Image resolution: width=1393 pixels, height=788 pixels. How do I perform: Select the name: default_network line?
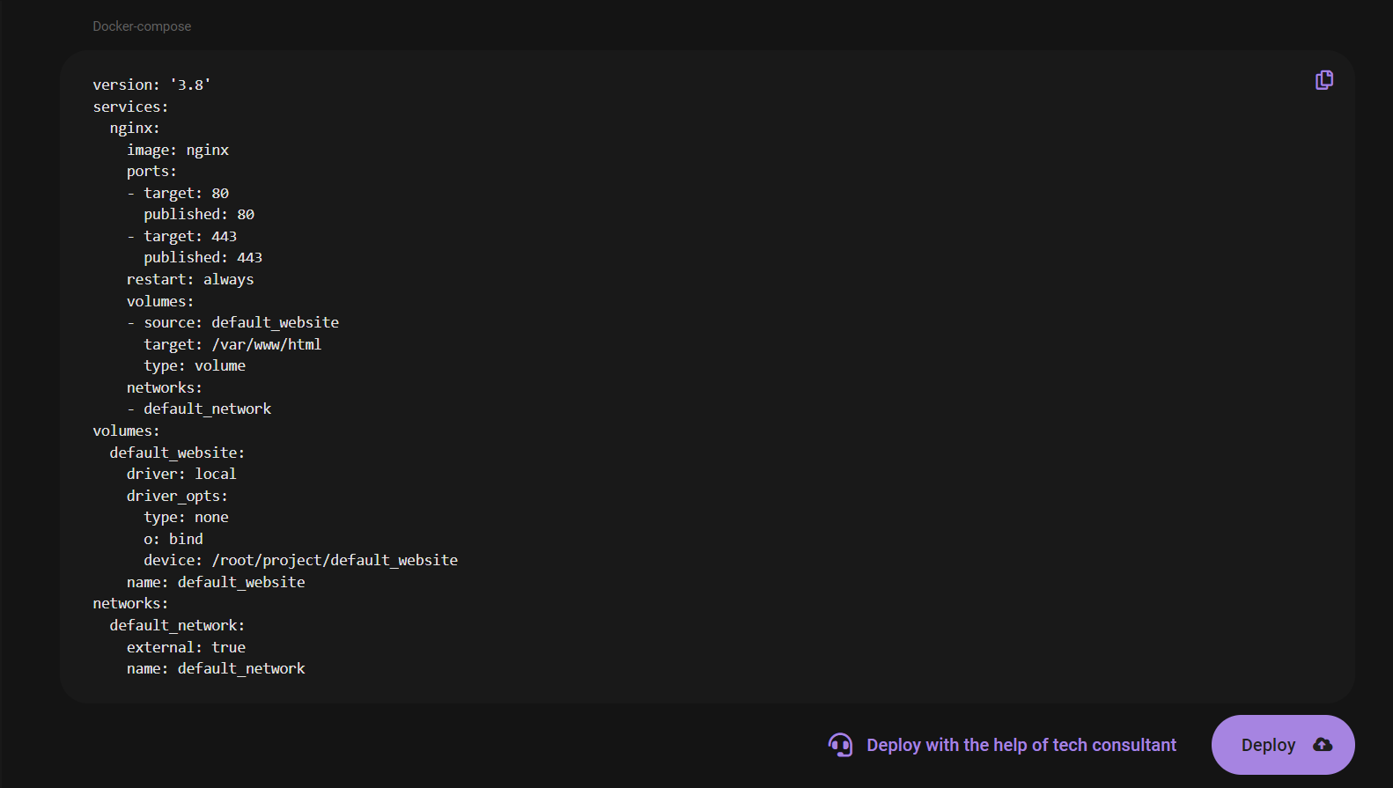click(215, 668)
